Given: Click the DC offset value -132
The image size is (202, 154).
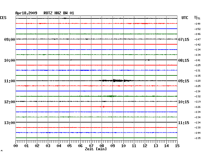Looking at the screenshot, I should coord(197,96).
